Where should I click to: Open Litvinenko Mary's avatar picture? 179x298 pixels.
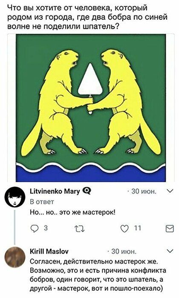pyautogui.click(x=15, y=197)
